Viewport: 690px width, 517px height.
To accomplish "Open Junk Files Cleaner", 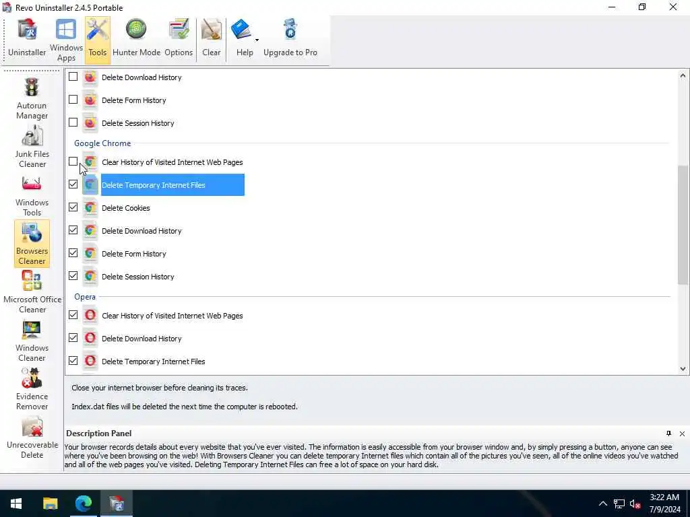I will click(32, 147).
